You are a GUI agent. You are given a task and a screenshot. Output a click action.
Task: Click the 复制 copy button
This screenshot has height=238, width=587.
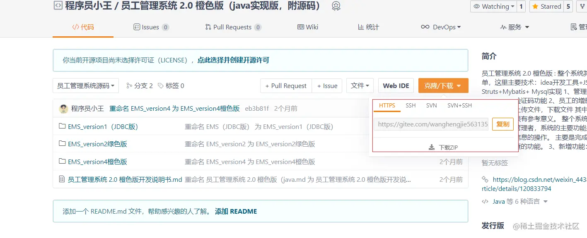(x=503, y=124)
